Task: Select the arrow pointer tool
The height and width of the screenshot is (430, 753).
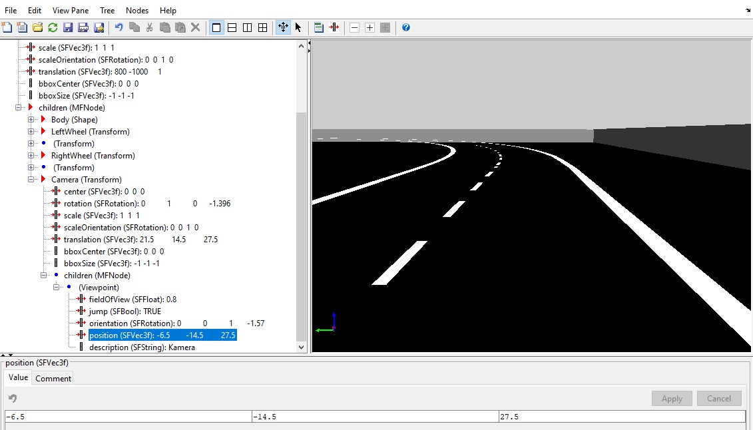Action: click(298, 27)
